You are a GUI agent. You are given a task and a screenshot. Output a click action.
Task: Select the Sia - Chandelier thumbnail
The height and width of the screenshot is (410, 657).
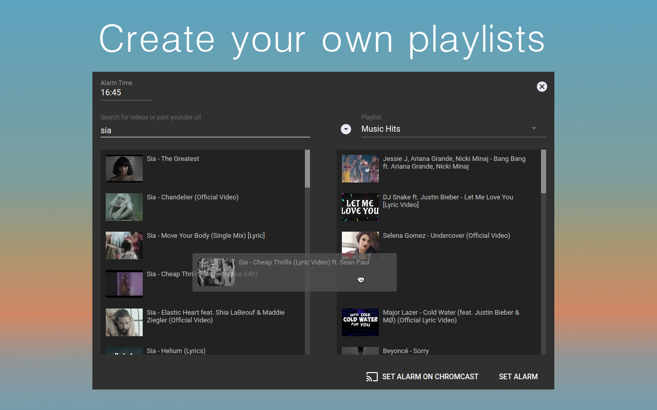[x=124, y=207]
